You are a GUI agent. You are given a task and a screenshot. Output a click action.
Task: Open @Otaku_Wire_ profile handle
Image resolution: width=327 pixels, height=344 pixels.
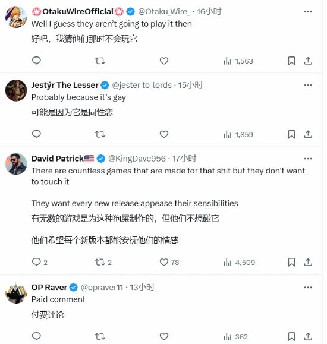(164, 12)
